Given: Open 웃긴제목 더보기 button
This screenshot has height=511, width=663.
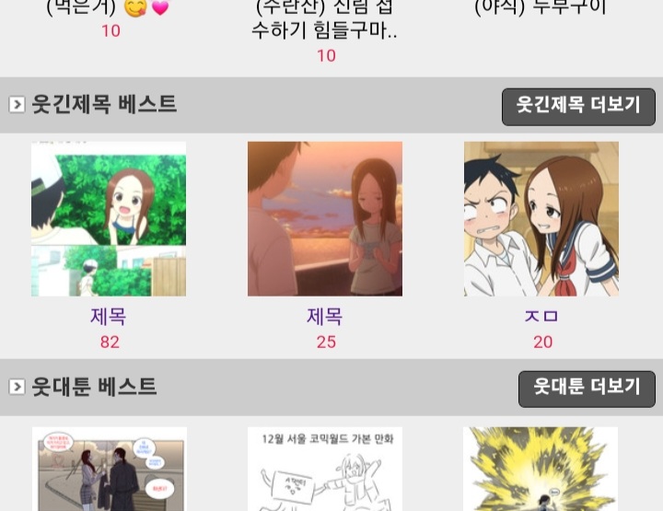Looking at the screenshot, I should coord(578,107).
